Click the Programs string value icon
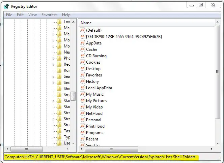This screenshot has height=163, width=224. click(83, 132)
